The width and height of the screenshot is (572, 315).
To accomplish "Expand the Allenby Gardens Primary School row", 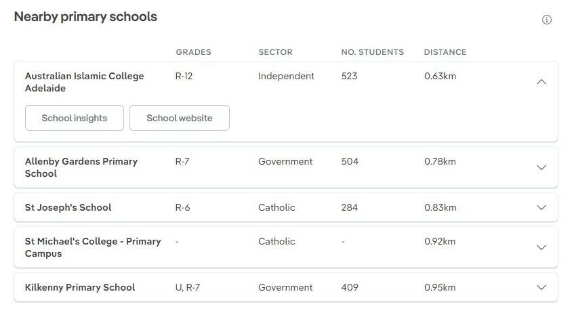I will coord(541,167).
